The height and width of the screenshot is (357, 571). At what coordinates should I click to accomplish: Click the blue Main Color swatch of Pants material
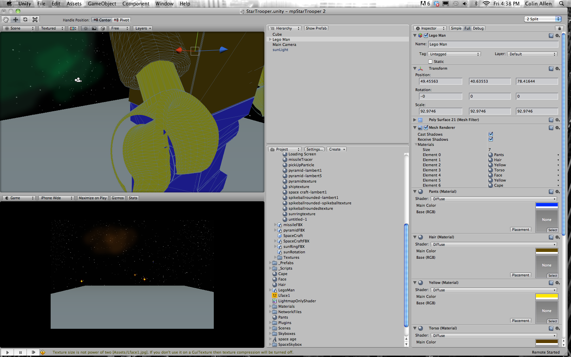click(x=547, y=205)
